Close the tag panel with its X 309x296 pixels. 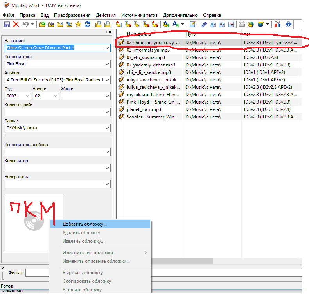point(110,32)
